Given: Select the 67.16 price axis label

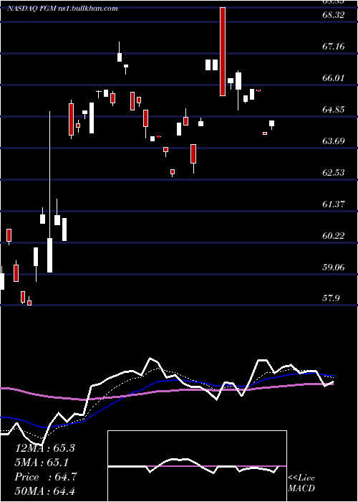Looking at the screenshot, I should (x=334, y=47).
